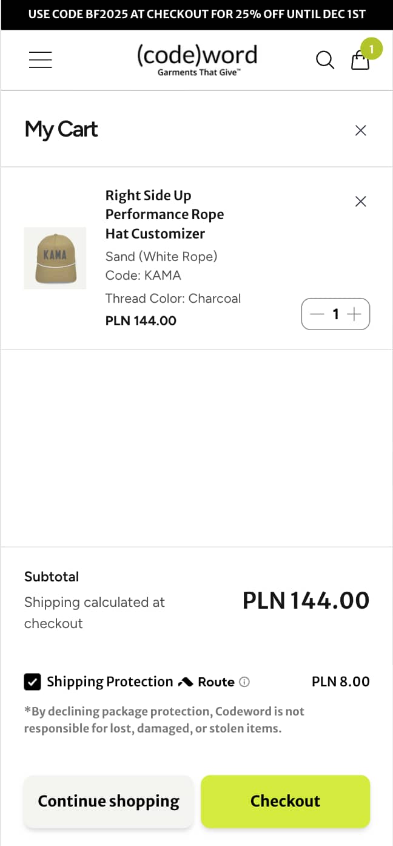393x846 pixels.
Task: Open the shopping bag icon
Action: point(360,60)
